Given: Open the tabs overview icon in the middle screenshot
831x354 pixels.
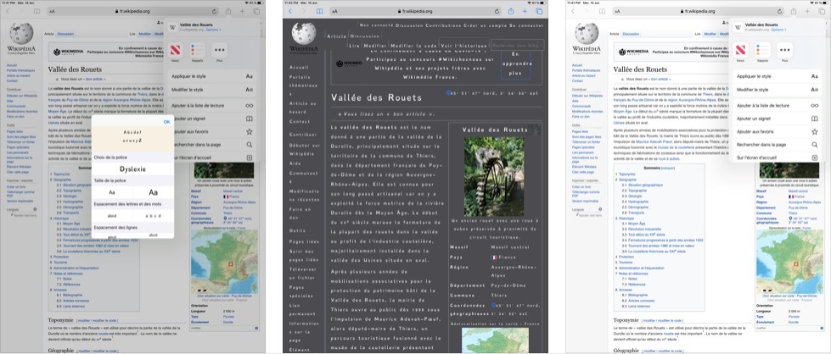Looking at the screenshot, I should pyautogui.click(x=538, y=11).
